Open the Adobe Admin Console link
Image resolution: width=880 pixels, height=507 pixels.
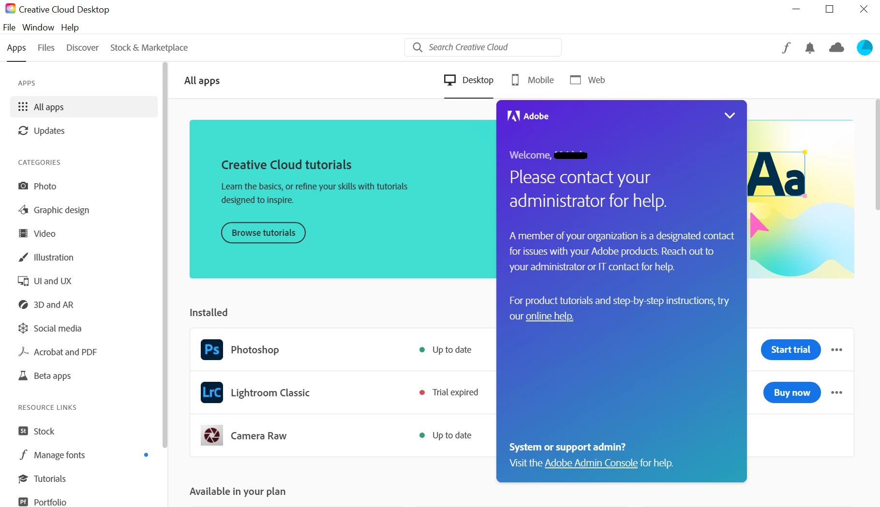591,463
